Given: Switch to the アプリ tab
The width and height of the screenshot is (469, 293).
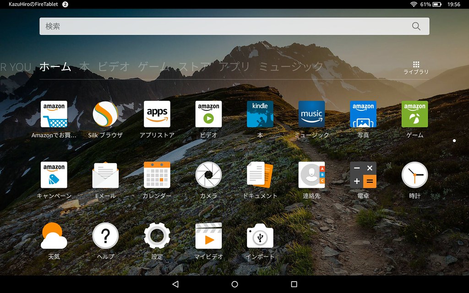Looking at the screenshot, I should click(x=234, y=66).
